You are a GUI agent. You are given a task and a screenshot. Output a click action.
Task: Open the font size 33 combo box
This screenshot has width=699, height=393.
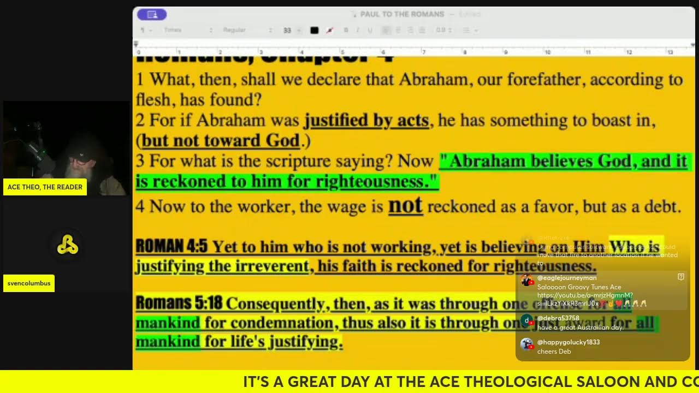(x=291, y=30)
